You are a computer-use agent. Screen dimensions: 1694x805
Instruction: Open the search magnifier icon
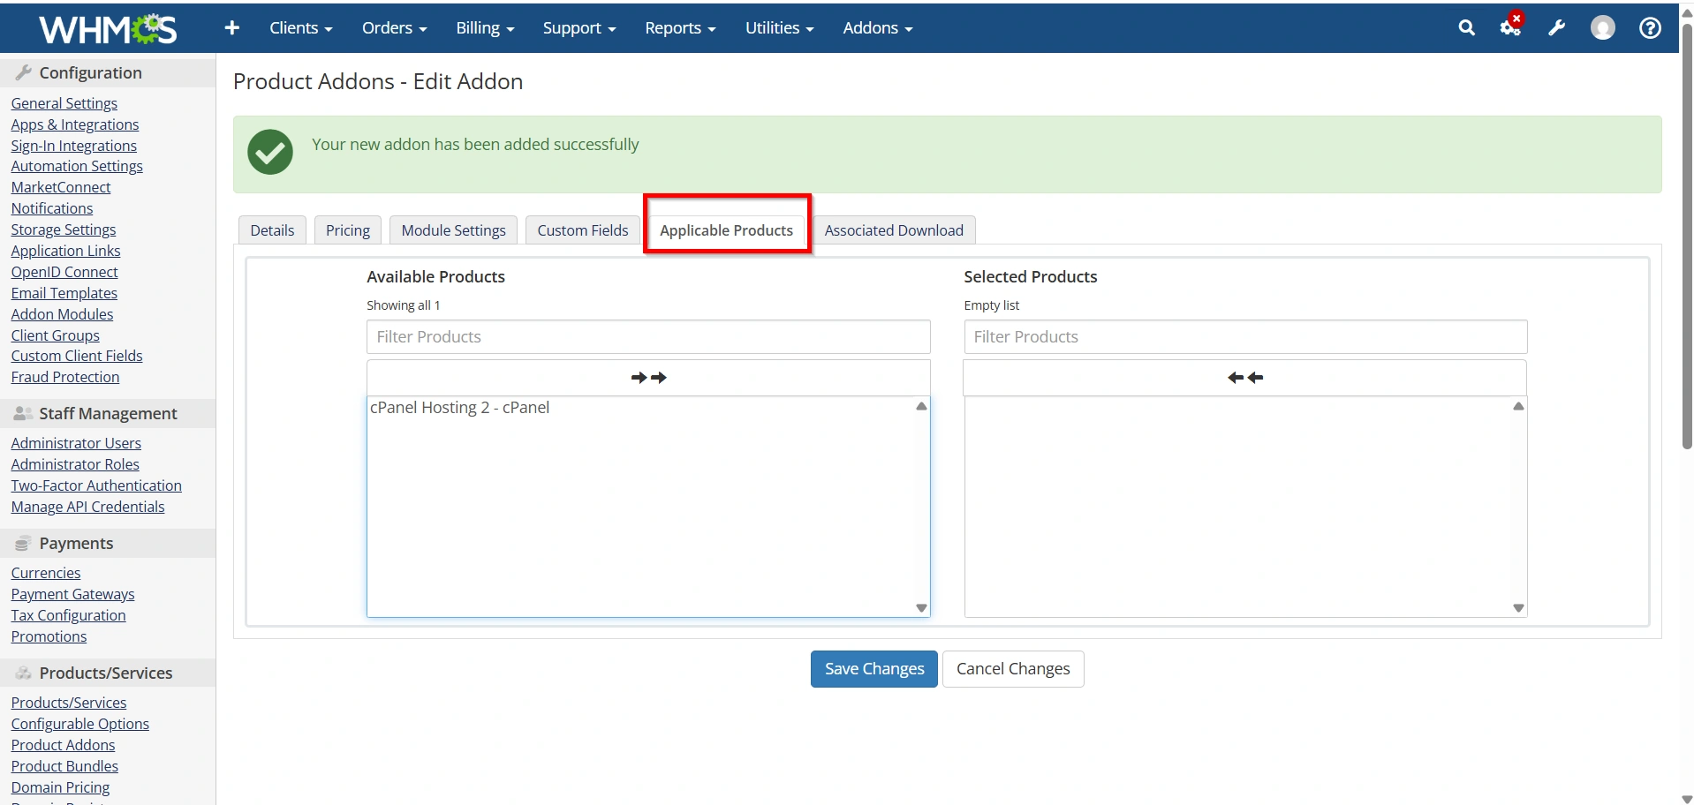[x=1466, y=28]
